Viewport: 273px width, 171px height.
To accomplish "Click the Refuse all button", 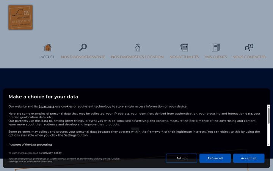I will point(215,158).
